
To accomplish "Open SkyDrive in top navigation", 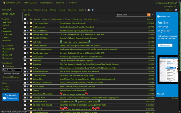I will point(60,3).
